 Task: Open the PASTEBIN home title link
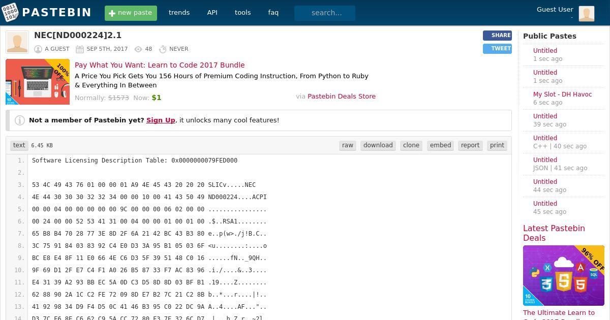point(57,13)
